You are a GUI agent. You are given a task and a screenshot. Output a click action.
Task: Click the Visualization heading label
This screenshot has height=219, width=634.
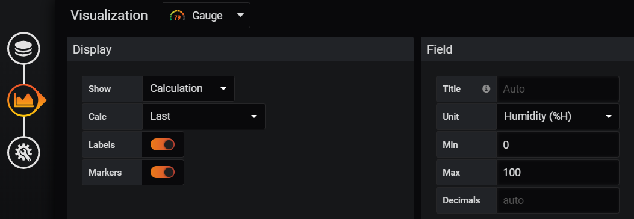[109, 16]
